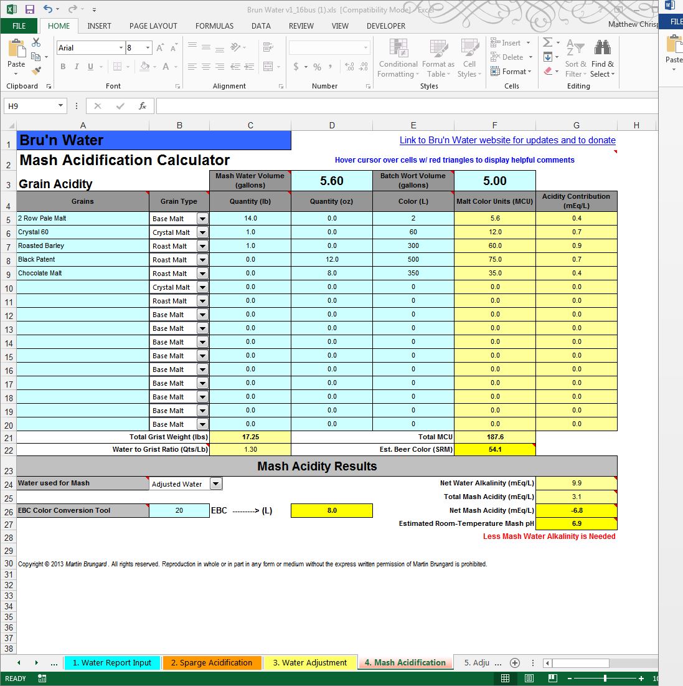Screen dimensions: 683x686
Task: Open the font size dropdown
Action: tap(148, 48)
